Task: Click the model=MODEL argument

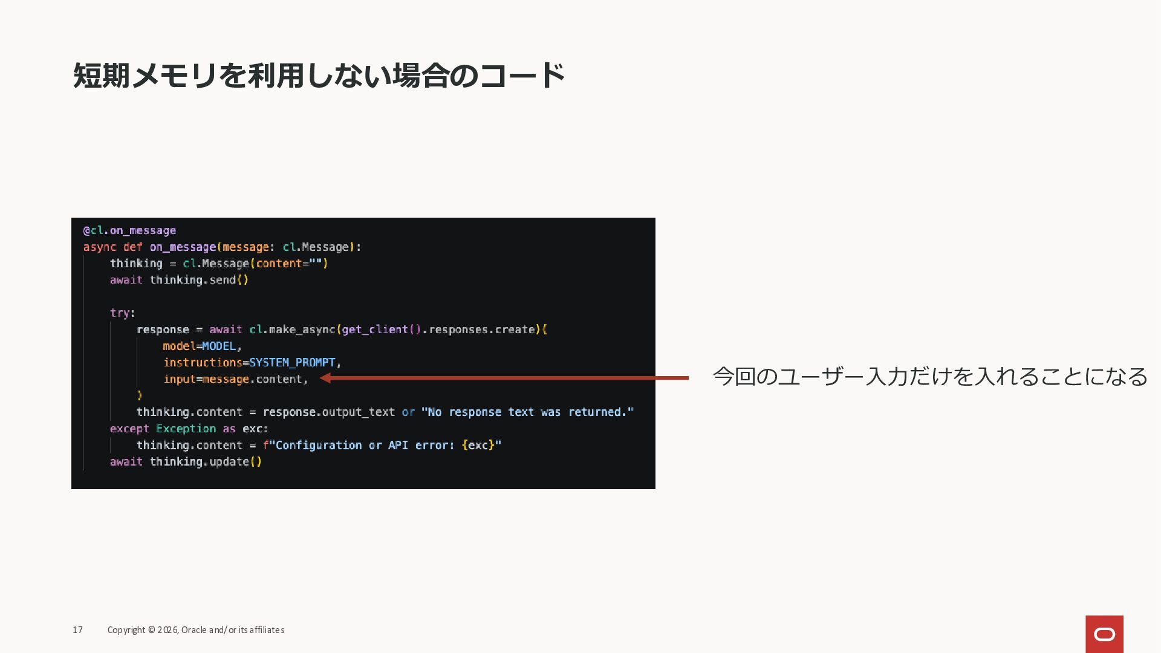Action: pos(202,346)
